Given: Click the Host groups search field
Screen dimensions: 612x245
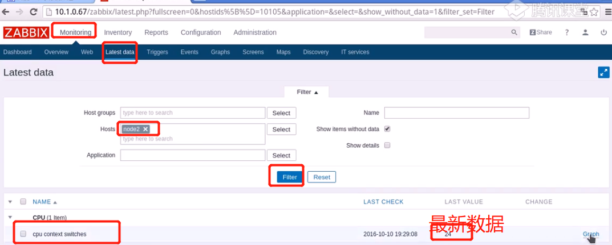Looking at the screenshot, I should [193, 113].
